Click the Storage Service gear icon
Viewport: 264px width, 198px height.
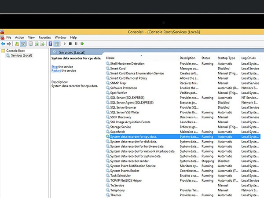(108, 127)
